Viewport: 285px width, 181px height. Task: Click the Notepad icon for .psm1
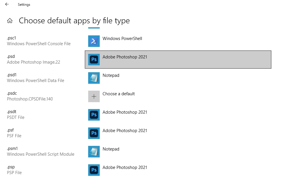94,152
